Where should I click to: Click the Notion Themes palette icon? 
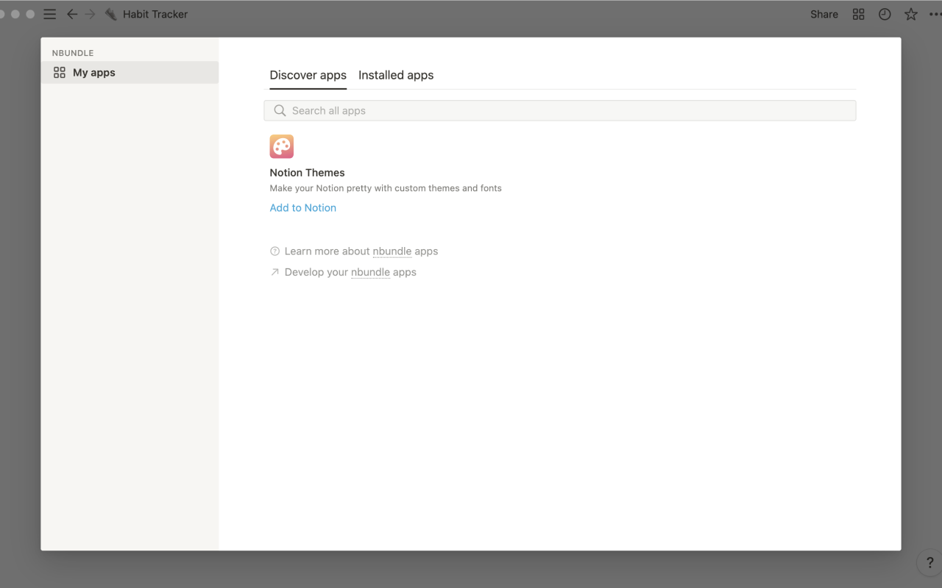click(x=282, y=146)
